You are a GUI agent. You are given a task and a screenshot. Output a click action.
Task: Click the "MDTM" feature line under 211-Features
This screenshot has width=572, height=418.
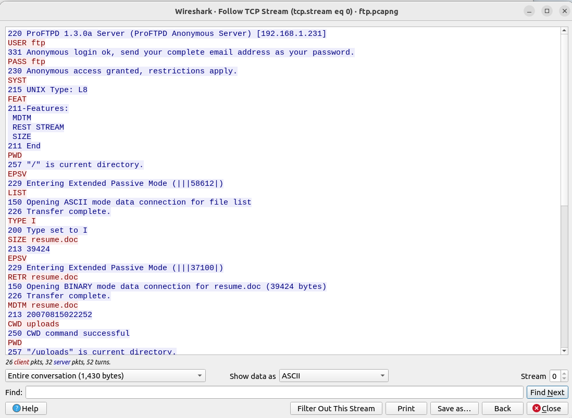pyautogui.click(x=22, y=118)
